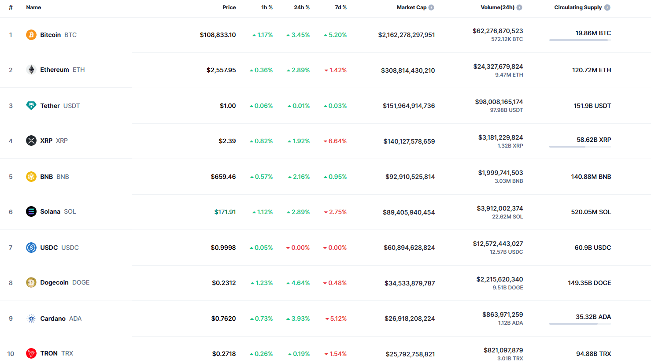Click XRP's circulating supply progress bar
Image resolution: width=651 pixels, height=363 pixels.
pos(580,147)
